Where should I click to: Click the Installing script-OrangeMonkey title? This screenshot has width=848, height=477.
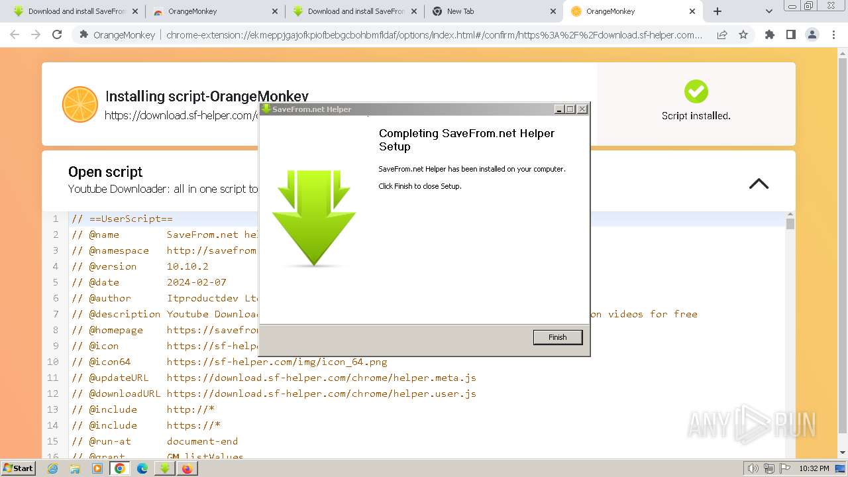point(207,96)
